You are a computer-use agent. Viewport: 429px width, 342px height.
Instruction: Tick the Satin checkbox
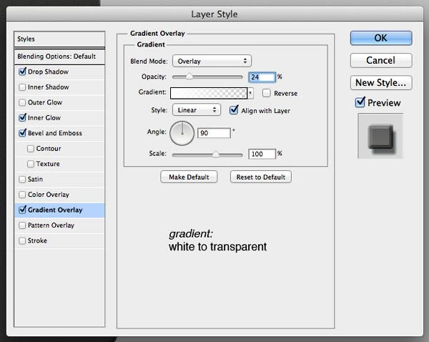pos(22,180)
